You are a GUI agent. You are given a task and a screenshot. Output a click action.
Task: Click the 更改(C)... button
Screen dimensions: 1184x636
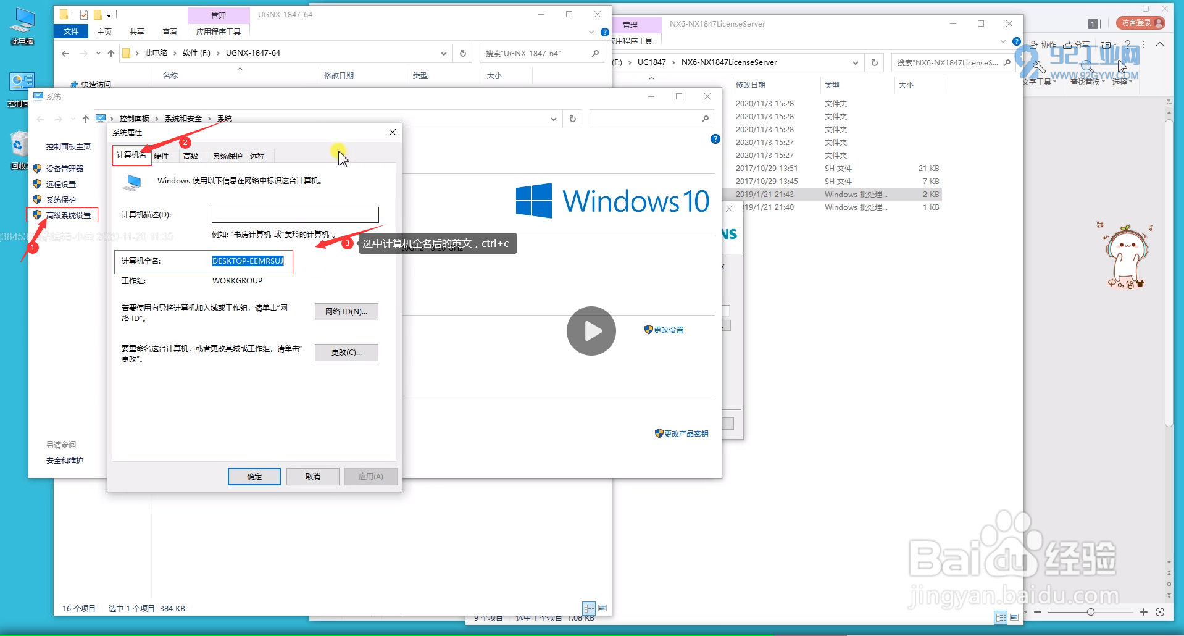tap(346, 353)
